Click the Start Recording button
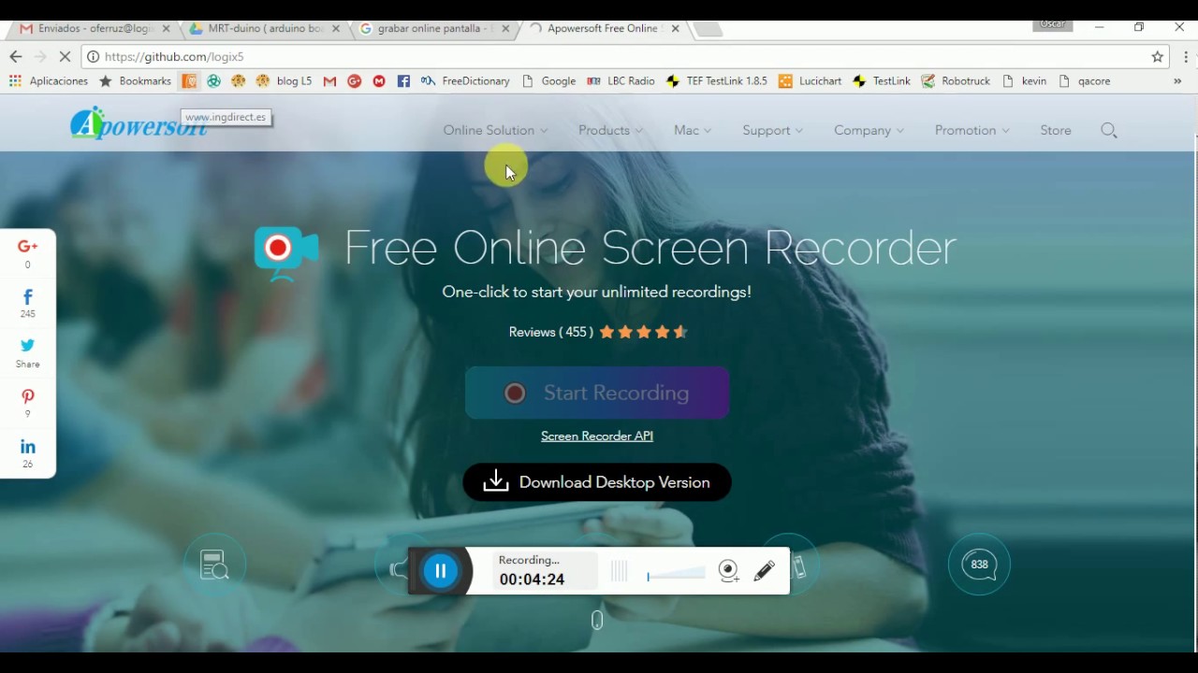The image size is (1198, 673). click(x=597, y=393)
